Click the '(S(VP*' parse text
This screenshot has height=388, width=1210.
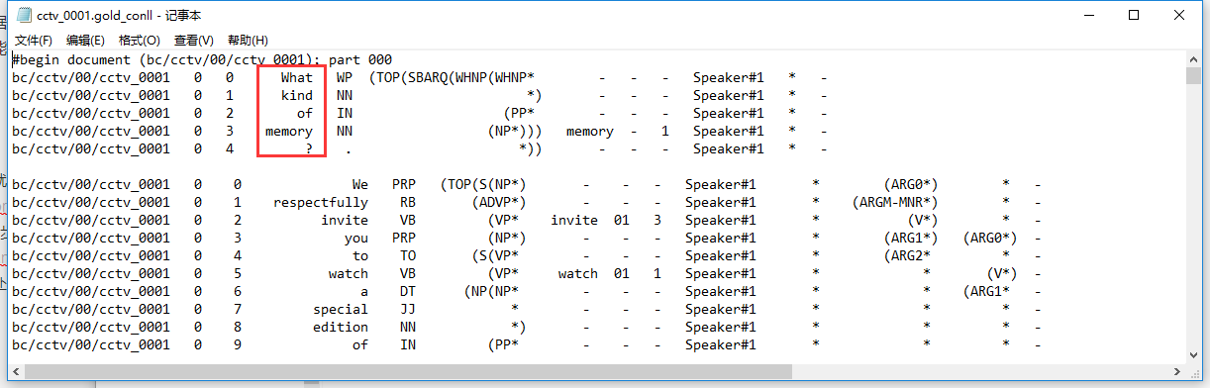click(495, 255)
